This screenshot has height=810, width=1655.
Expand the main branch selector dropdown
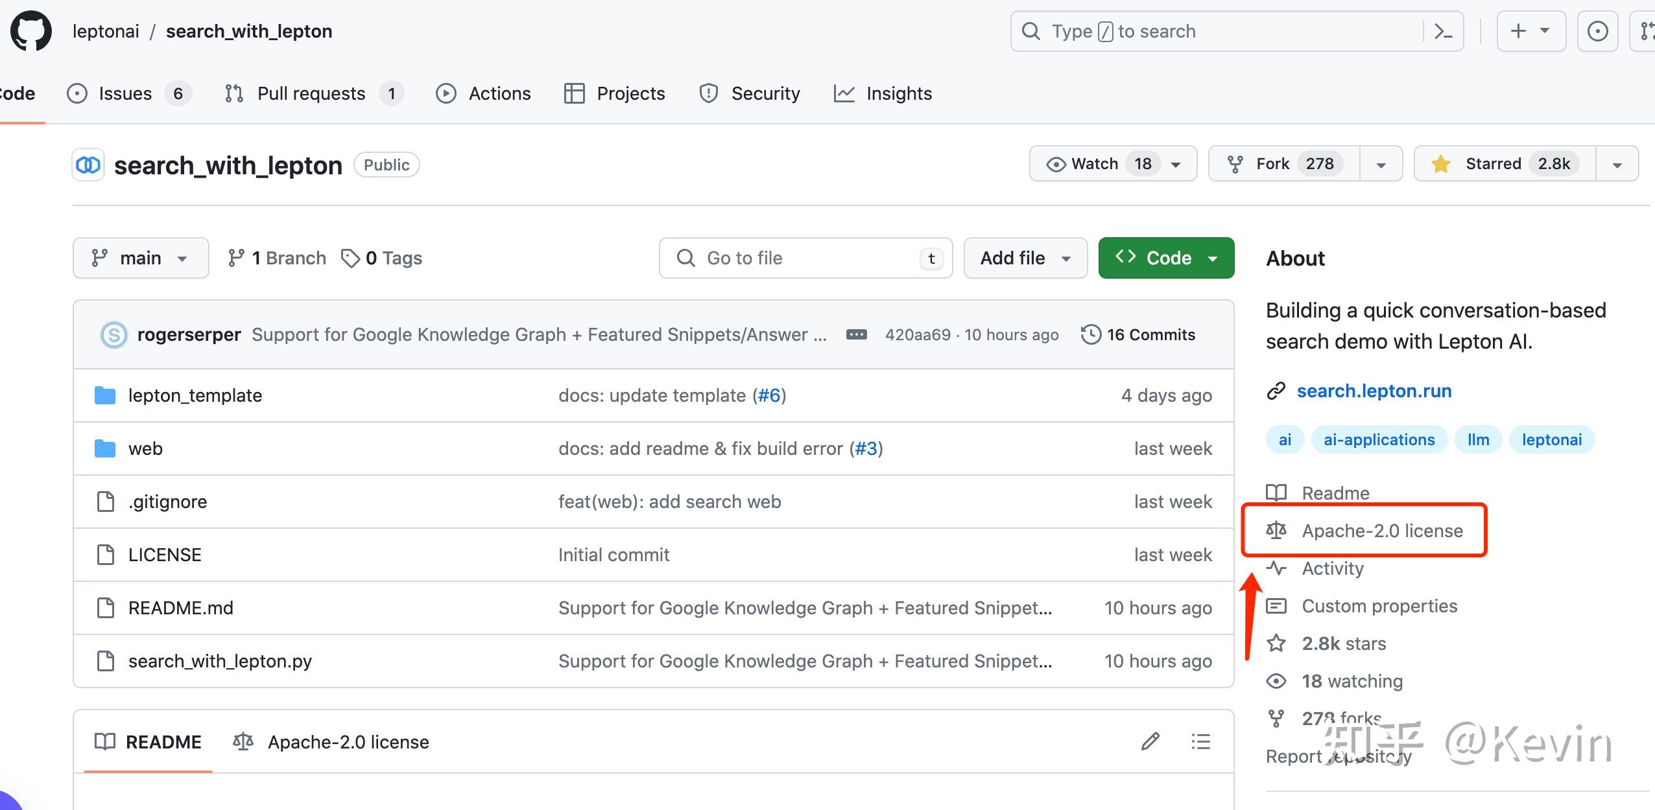(x=141, y=258)
